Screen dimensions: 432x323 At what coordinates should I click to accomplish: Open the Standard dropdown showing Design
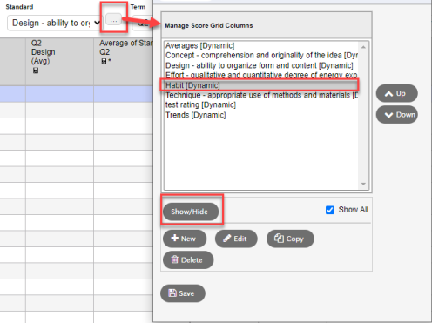pyautogui.click(x=55, y=23)
